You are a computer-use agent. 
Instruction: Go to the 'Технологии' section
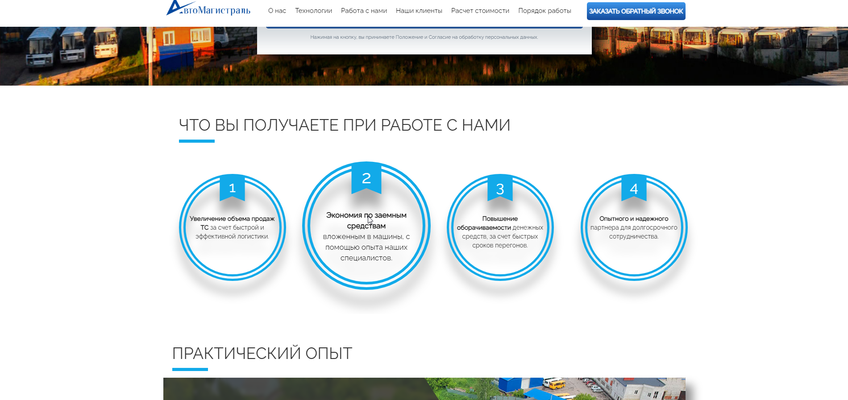coord(313,11)
